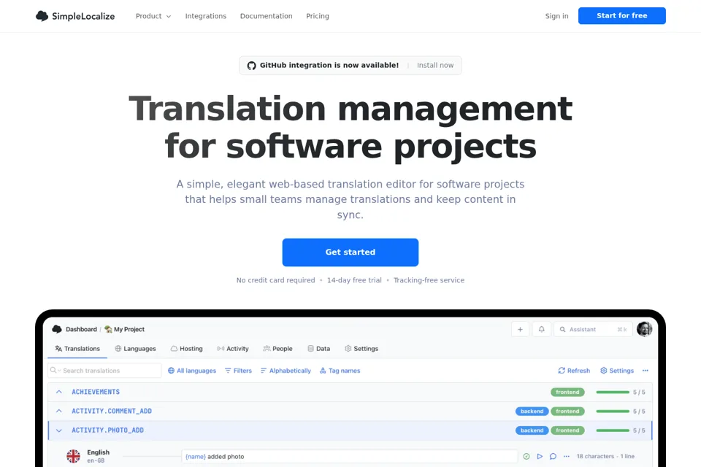Click ACTIVITY.COMMENT_ADD progress bar
This screenshot has width=701, height=467.
pyautogui.click(x=613, y=411)
